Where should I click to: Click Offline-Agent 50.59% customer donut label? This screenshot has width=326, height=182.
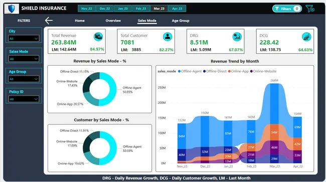pyautogui.click(x=132, y=148)
